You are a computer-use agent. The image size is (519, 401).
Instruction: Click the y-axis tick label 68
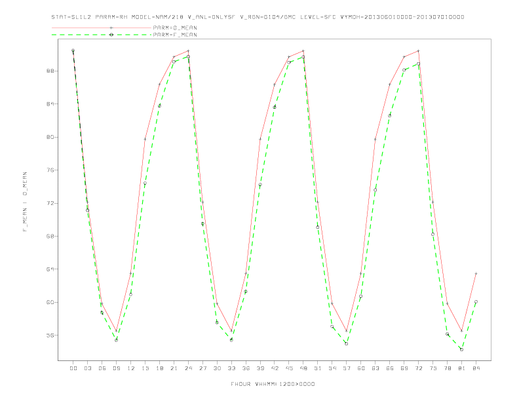50,237
